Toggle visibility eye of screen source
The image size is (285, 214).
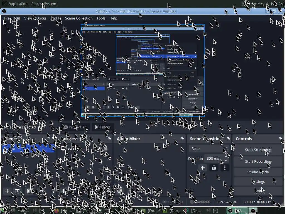click(x=98, y=149)
